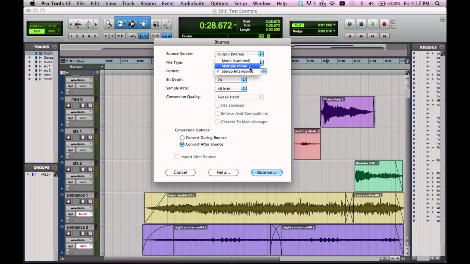Viewport: 470px width, 264px height.
Task: Open Spotlight search in menu bar
Action: point(437,4)
